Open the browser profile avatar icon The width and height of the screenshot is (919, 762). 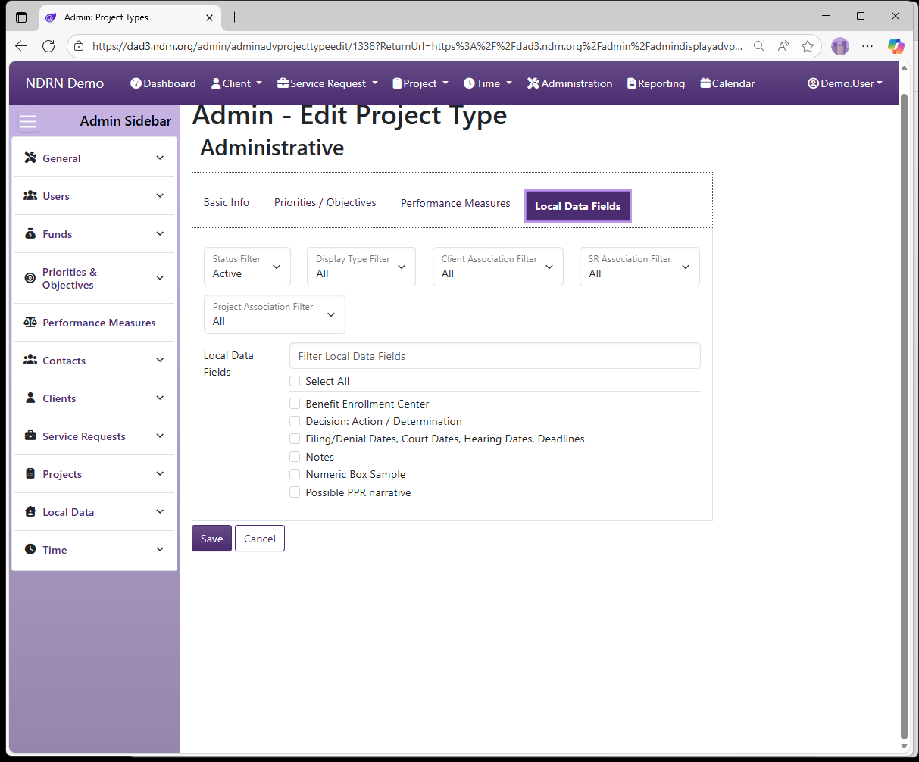[840, 46]
